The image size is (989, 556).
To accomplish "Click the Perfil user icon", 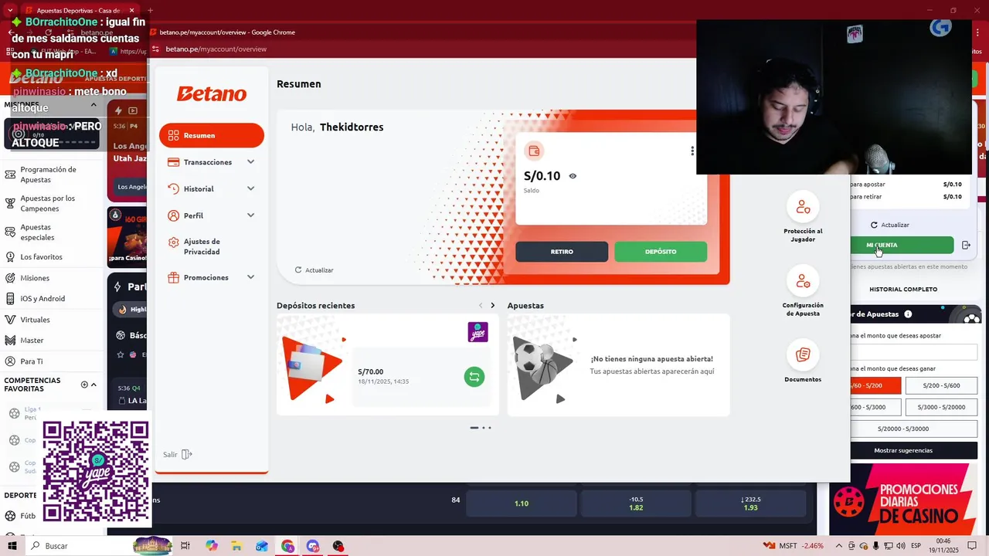I will click(x=173, y=215).
